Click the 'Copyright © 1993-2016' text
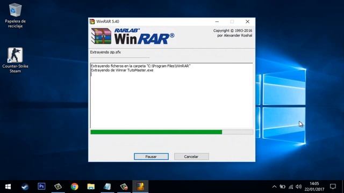The width and height of the screenshot is (344, 193). click(233, 31)
